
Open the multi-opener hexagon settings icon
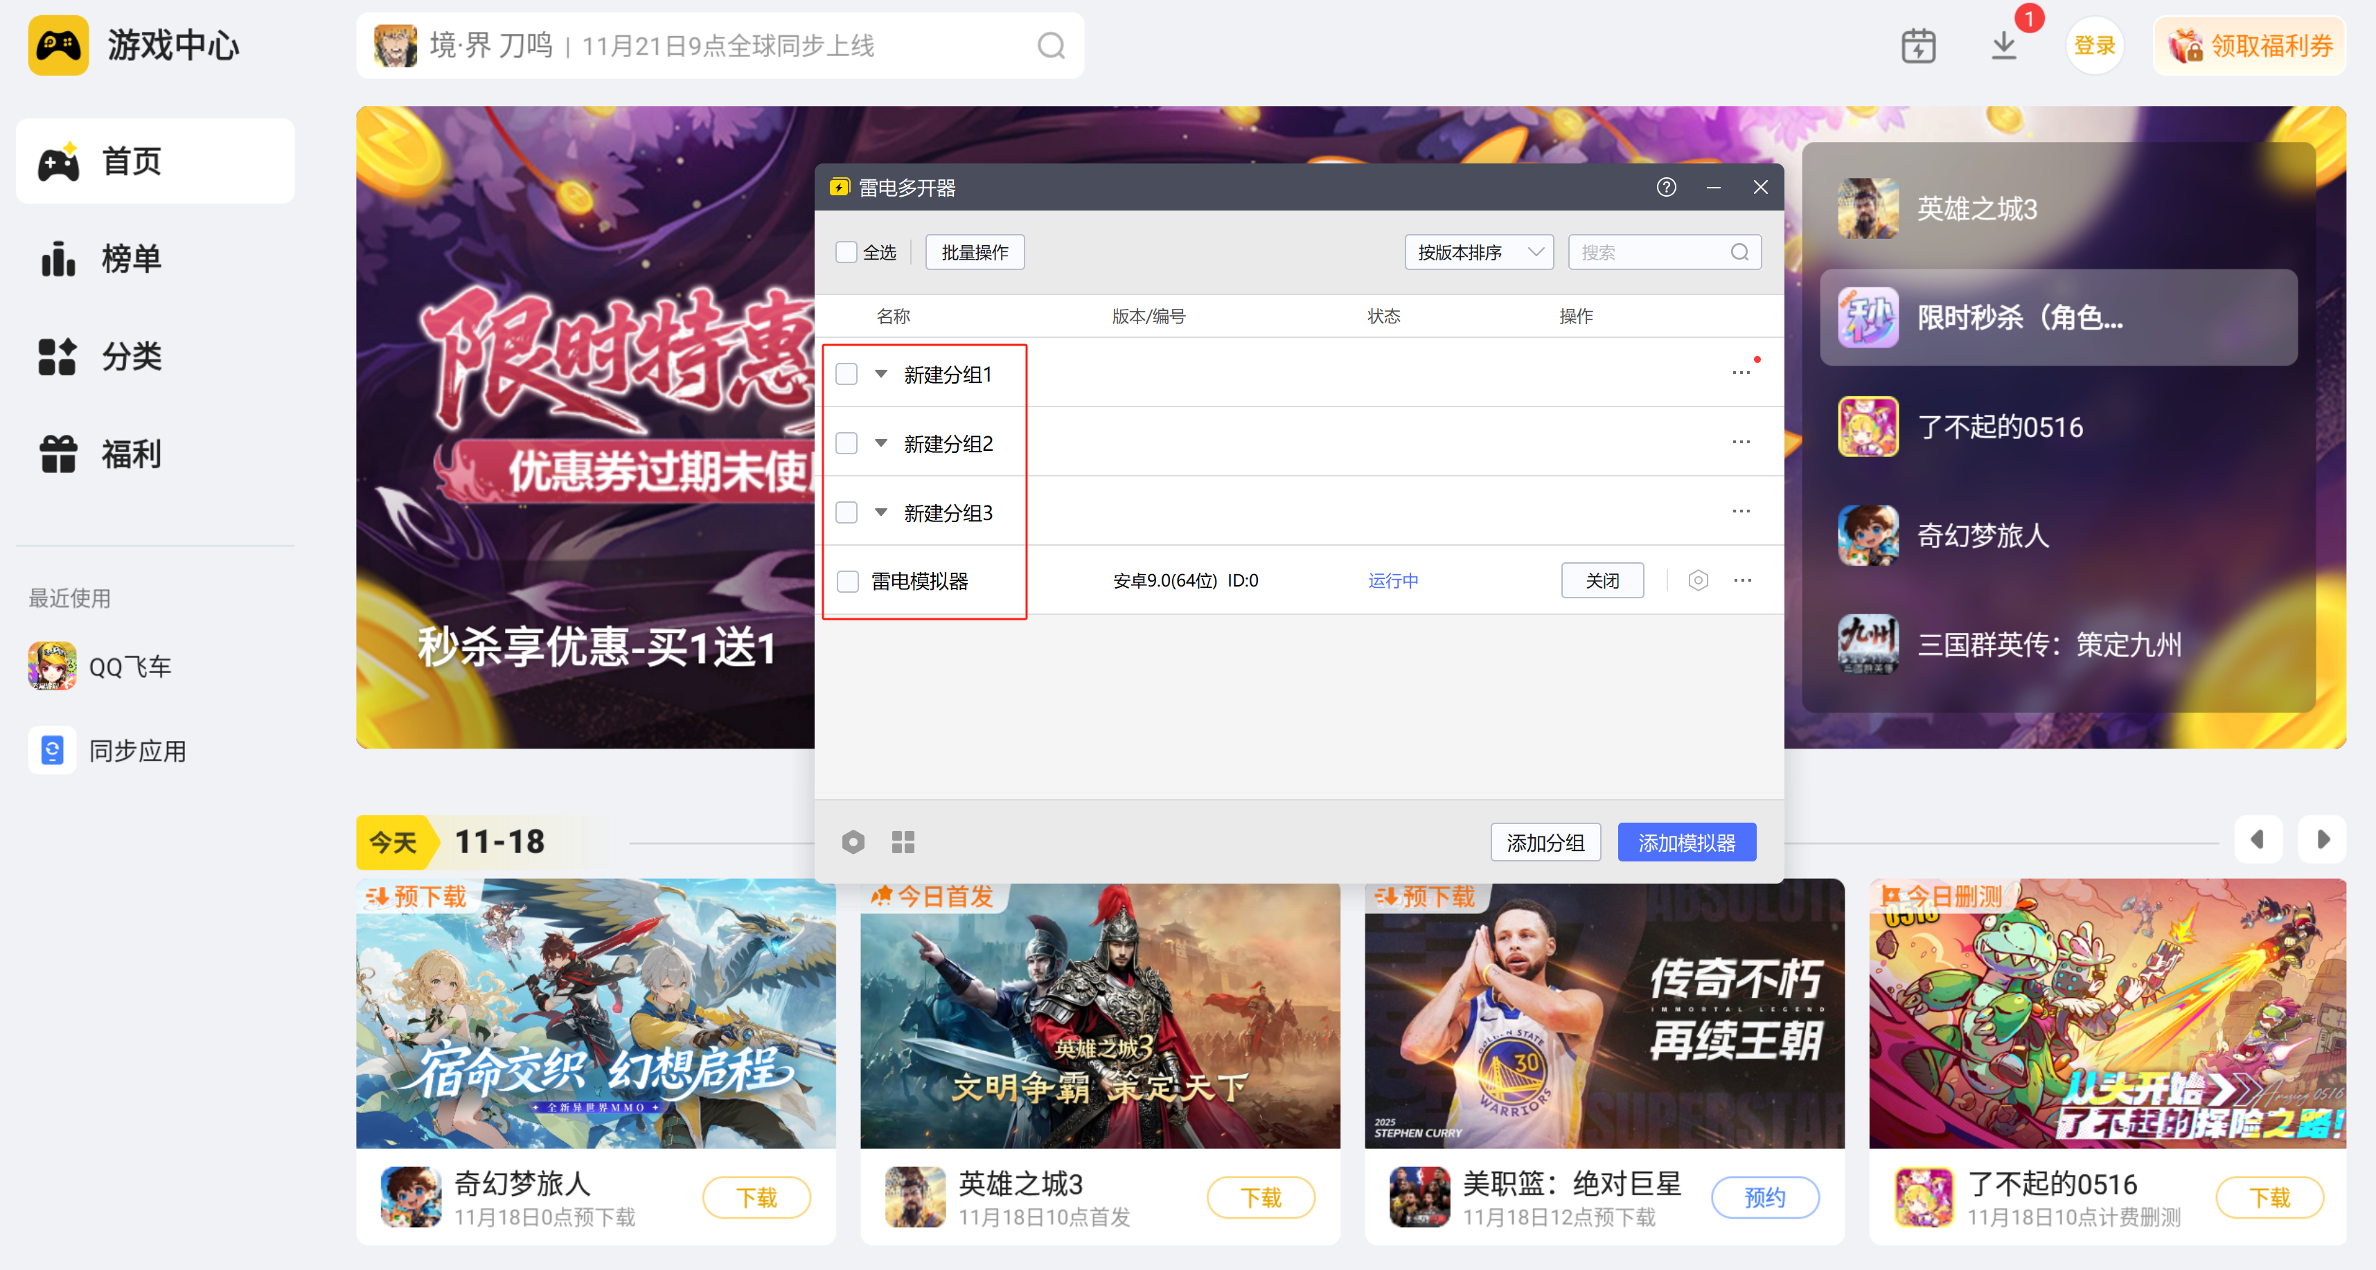(x=853, y=842)
